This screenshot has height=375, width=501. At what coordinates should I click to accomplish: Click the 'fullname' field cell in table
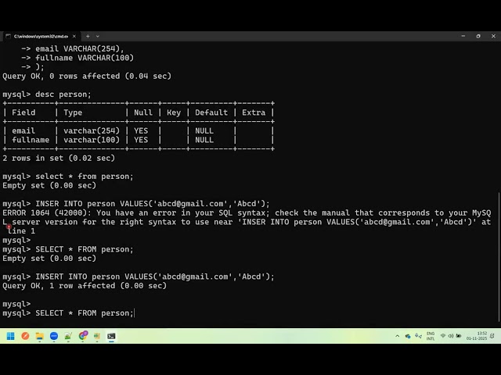[x=31, y=140]
